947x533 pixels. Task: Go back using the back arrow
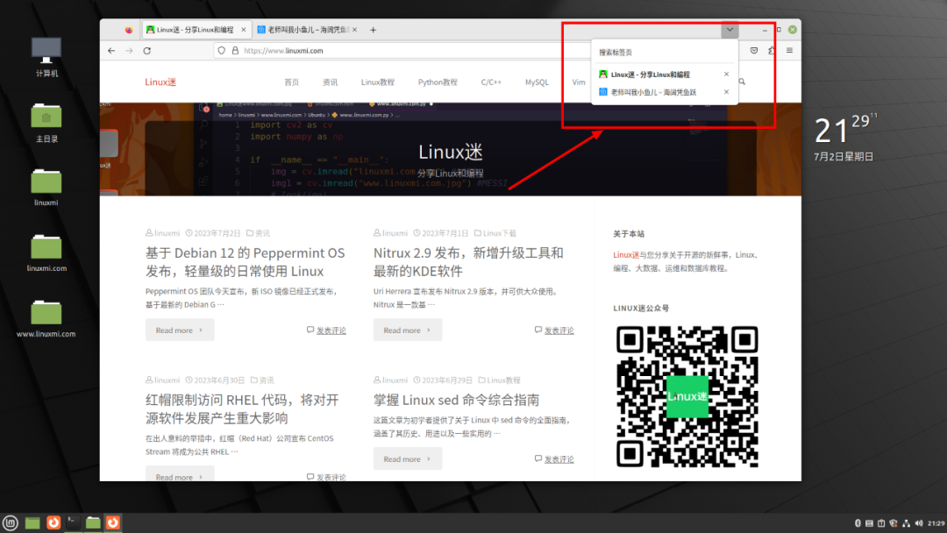[x=111, y=51]
